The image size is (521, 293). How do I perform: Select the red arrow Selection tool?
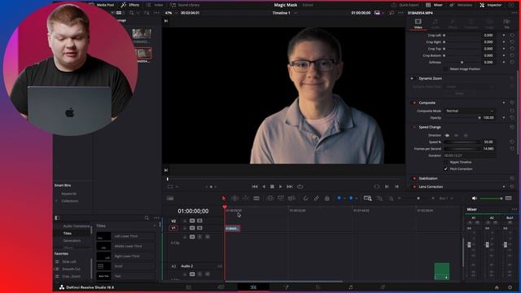click(224, 199)
